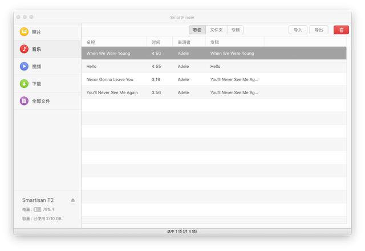This screenshot has height=251, width=365.
Task: Click the 视频 video sidebar label
Action: pyautogui.click(x=36, y=67)
